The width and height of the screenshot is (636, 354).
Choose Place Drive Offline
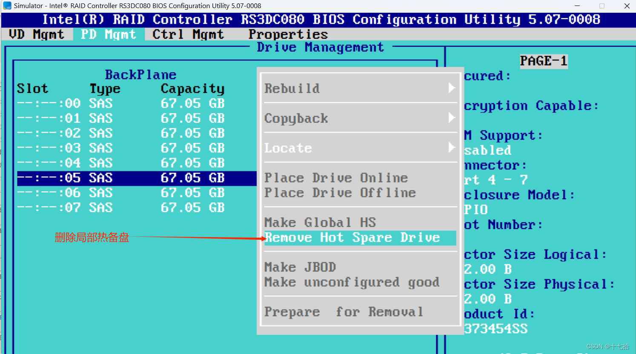tap(340, 193)
